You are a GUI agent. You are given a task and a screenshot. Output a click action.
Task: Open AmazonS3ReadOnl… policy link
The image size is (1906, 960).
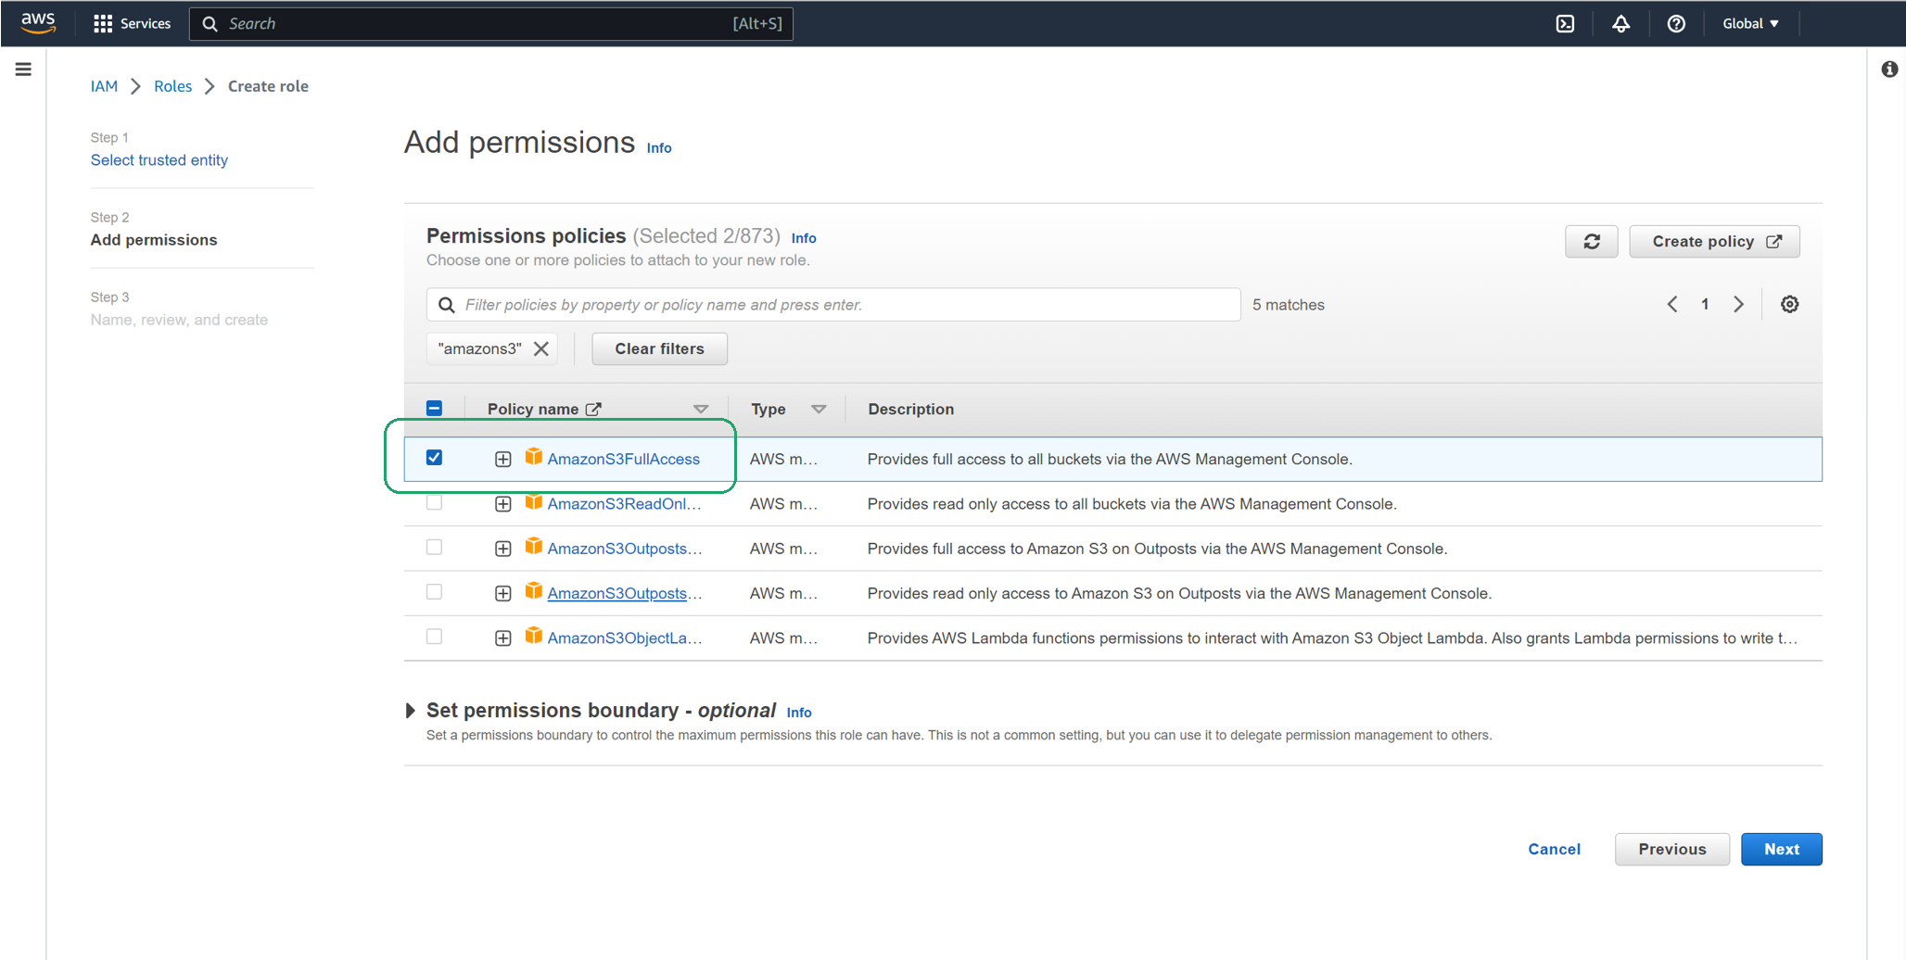(x=624, y=504)
